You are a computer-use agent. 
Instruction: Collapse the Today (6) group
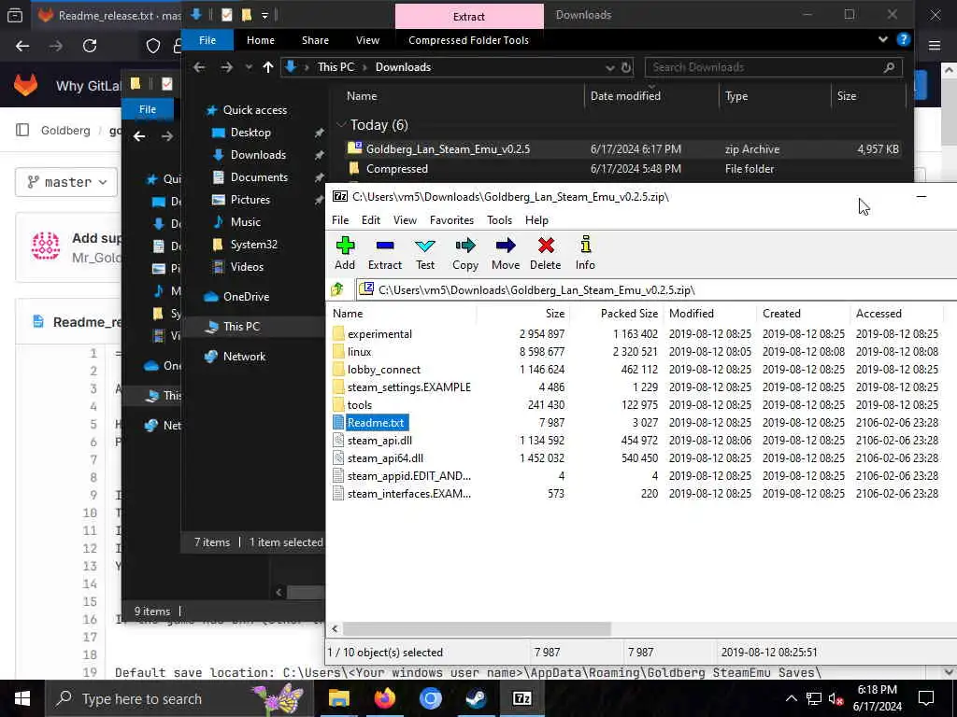(x=341, y=125)
